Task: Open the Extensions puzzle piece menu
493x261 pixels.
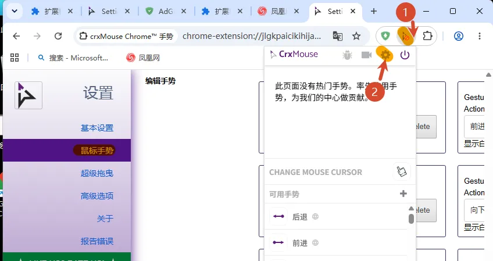Action: point(428,36)
